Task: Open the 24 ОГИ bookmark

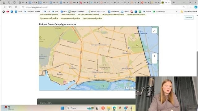Action: point(47,12)
